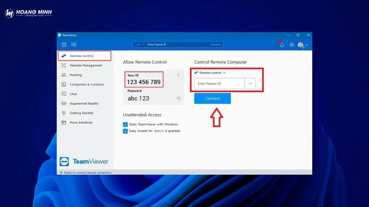Image resolution: width=369 pixels, height=207 pixels.
Task: Toggle Start TeamViewer with Windows checkbox
Action: pos(125,124)
